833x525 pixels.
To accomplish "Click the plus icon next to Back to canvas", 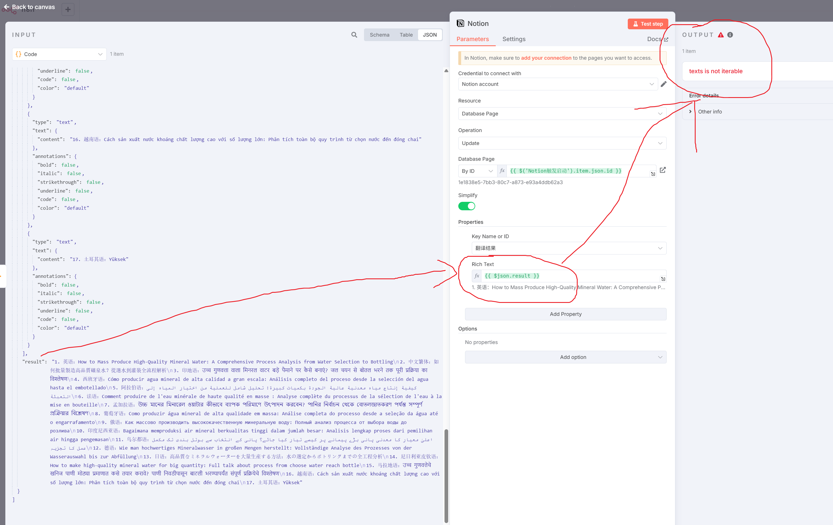I will click(x=68, y=9).
